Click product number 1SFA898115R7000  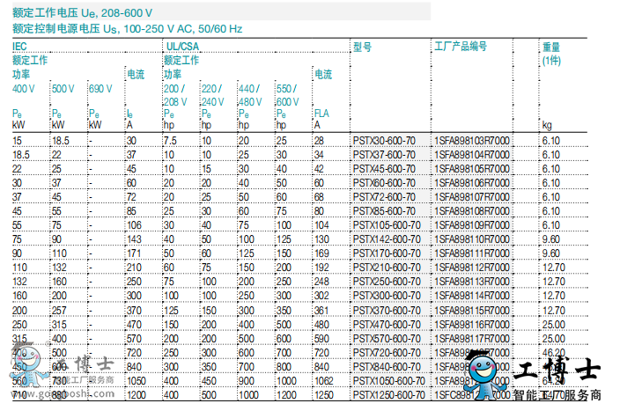[472, 311]
